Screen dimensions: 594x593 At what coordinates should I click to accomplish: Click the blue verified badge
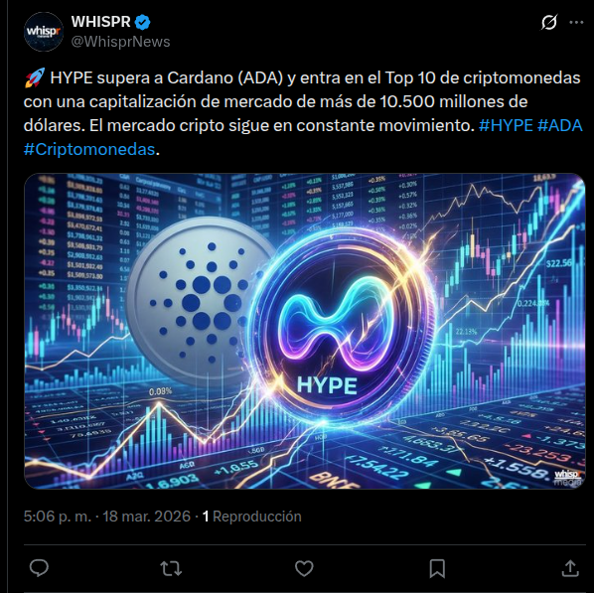coord(143,22)
